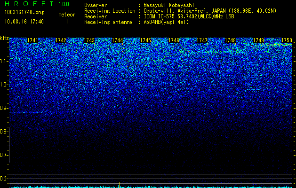Click the 1743 time marker

pyautogui.click(x=89, y=40)
